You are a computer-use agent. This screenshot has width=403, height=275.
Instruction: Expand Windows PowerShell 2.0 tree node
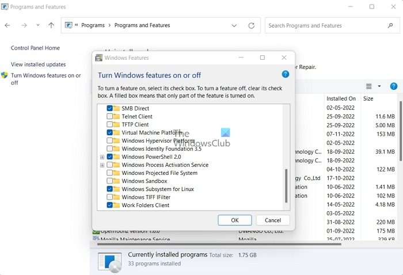tap(102, 157)
